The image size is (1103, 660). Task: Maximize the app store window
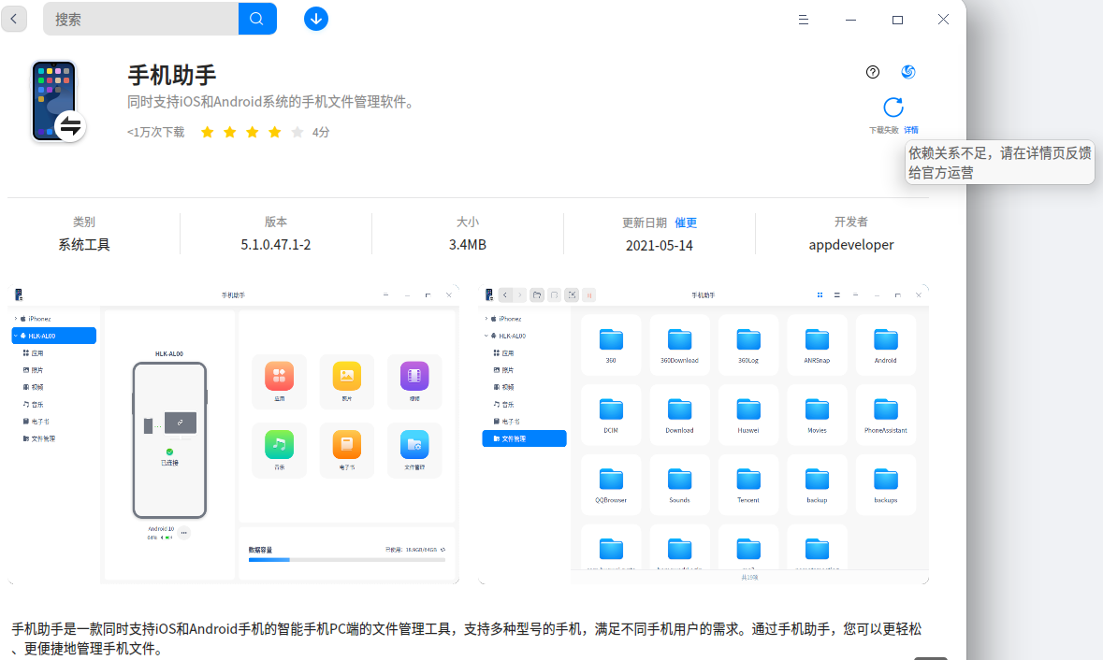pos(897,20)
